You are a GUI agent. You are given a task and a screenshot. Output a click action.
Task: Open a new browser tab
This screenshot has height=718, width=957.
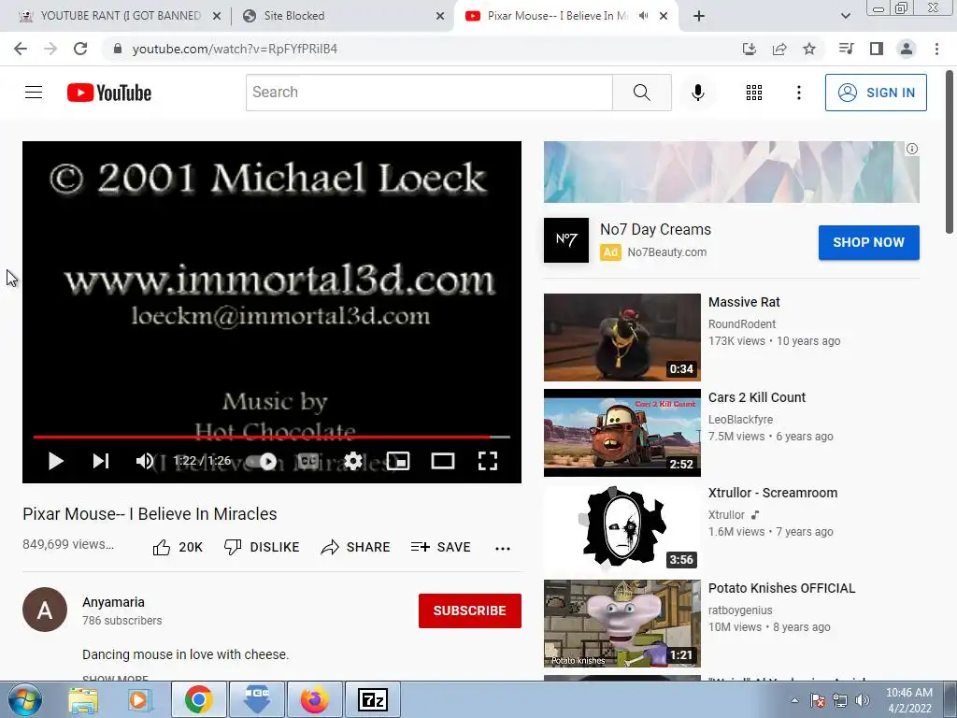pyautogui.click(x=699, y=16)
